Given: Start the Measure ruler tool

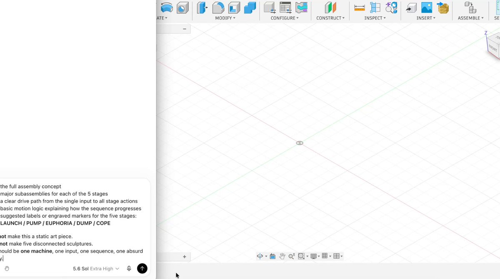Looking at the screenshot, I should tap(359, 7).
